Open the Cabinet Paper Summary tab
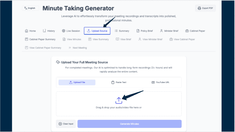Viewport: 235px width, 132px height. click(x=40, y=40)
